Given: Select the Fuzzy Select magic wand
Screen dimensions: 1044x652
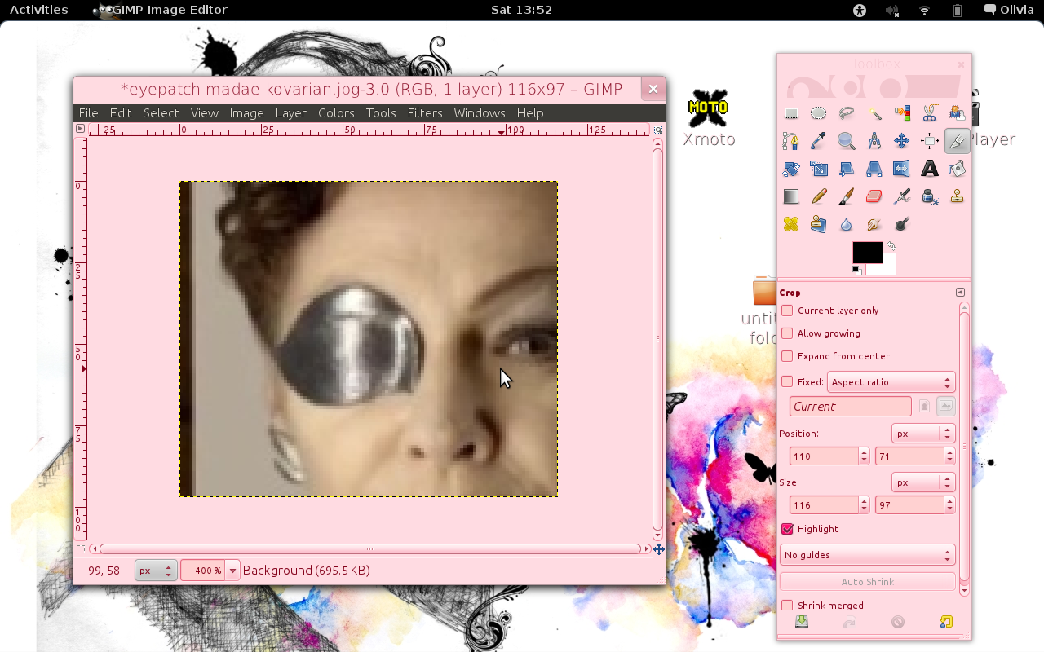Looking at the screenshot, I should (874, 113).
